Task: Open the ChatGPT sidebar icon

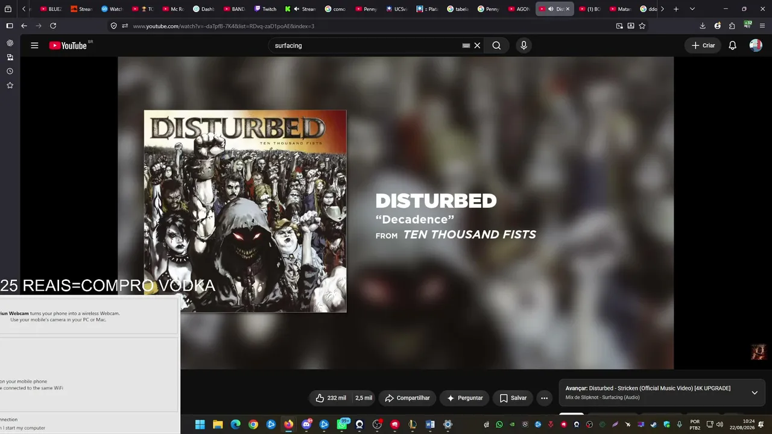Action: click(x=10, y=43)
